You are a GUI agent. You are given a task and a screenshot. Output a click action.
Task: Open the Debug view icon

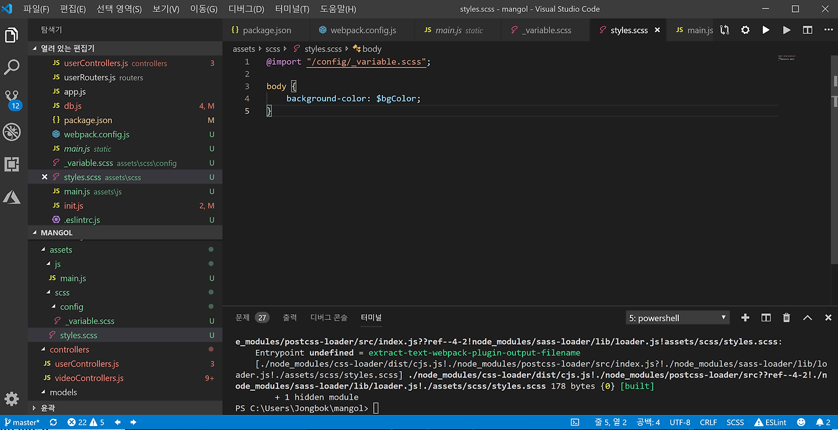pos(12,132)
